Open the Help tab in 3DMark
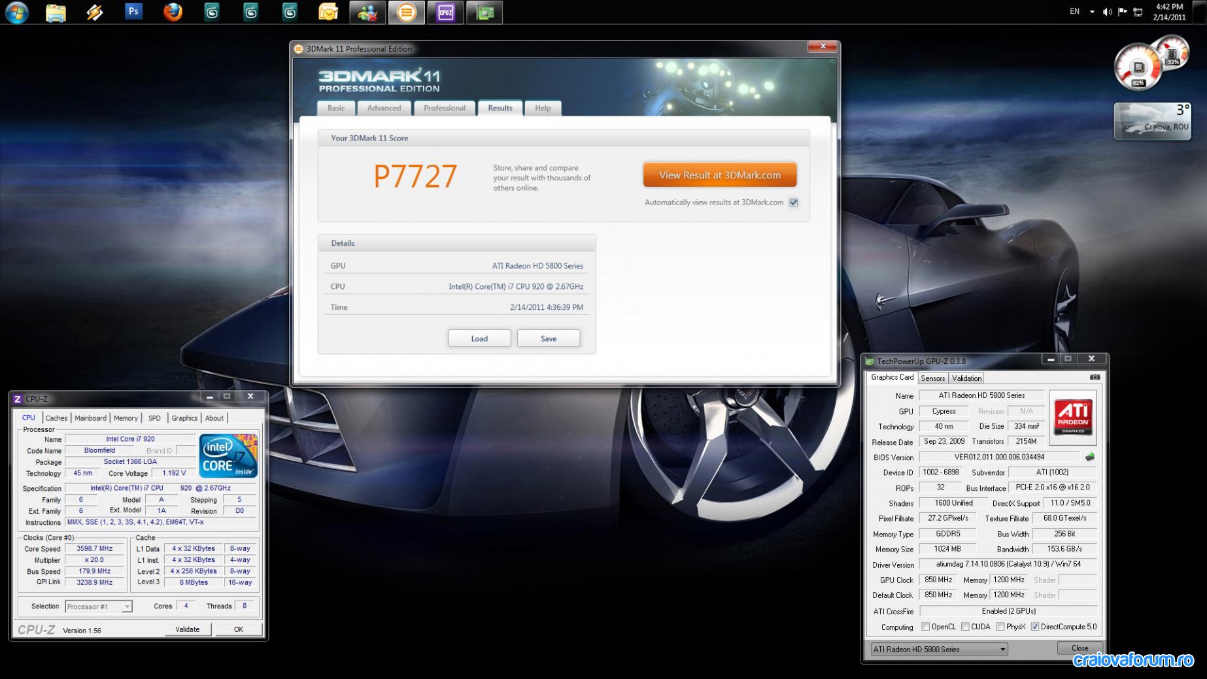Image resolution: width=1207 pixels, height=679 pixels. (543, 108)
